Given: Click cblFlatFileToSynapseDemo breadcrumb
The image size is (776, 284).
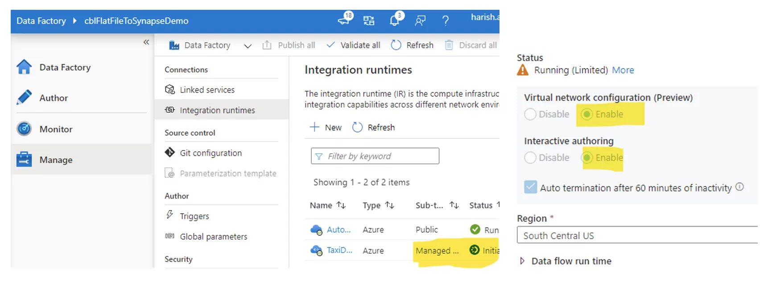Looking at the screenshot, I should (x=136, y=20).
